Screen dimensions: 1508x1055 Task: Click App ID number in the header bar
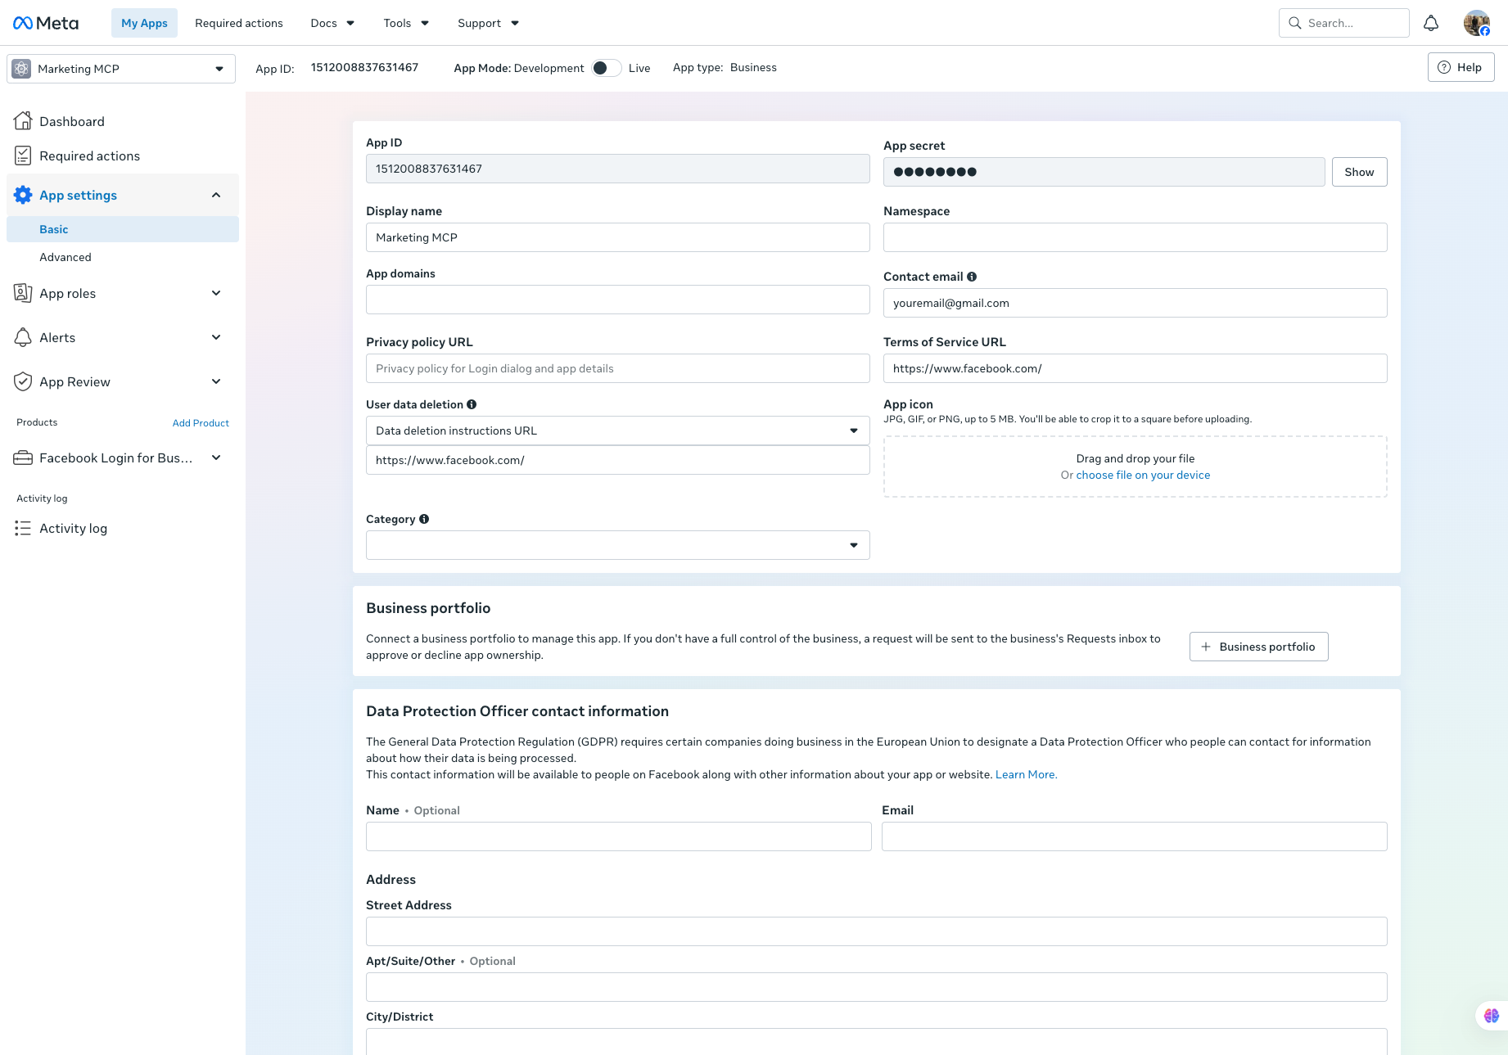(x=364, y=67)
